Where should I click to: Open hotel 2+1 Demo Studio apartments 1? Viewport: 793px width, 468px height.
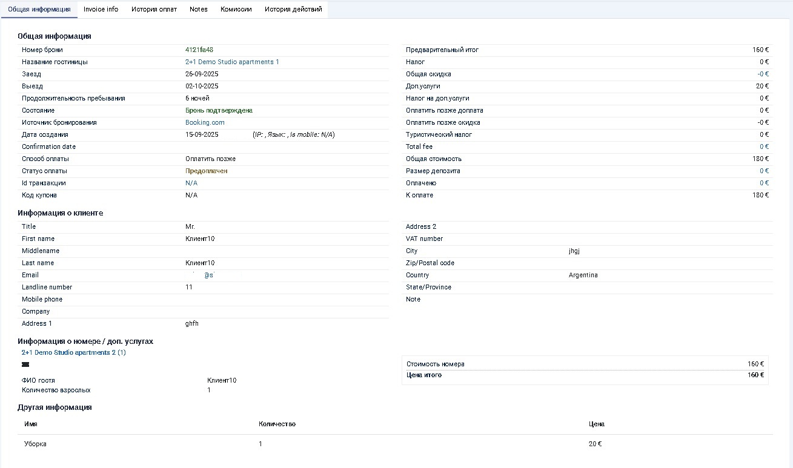tap(232, 62)
